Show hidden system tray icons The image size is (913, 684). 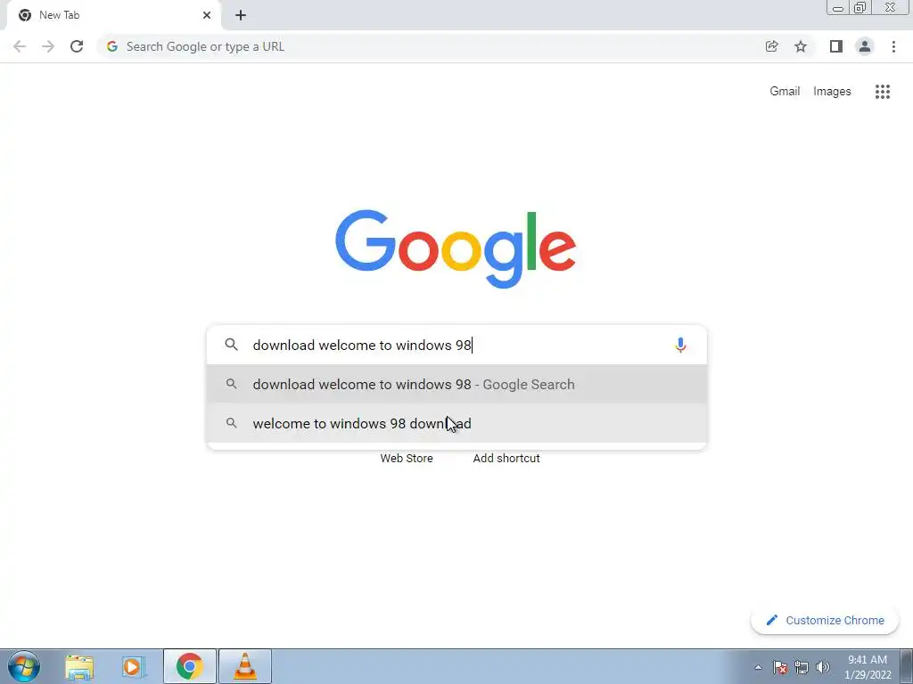click(x=758, y=667)
